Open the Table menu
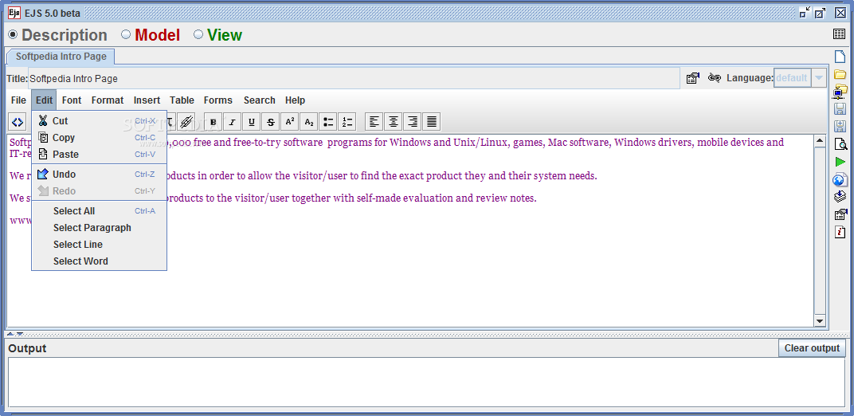Image resolution: width=854 pixels, height=416 pixels. [x=182, y=100]
